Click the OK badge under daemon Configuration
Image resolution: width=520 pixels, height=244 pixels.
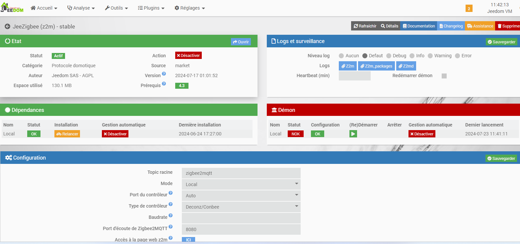pyautogui.click(x=318, y=134)
